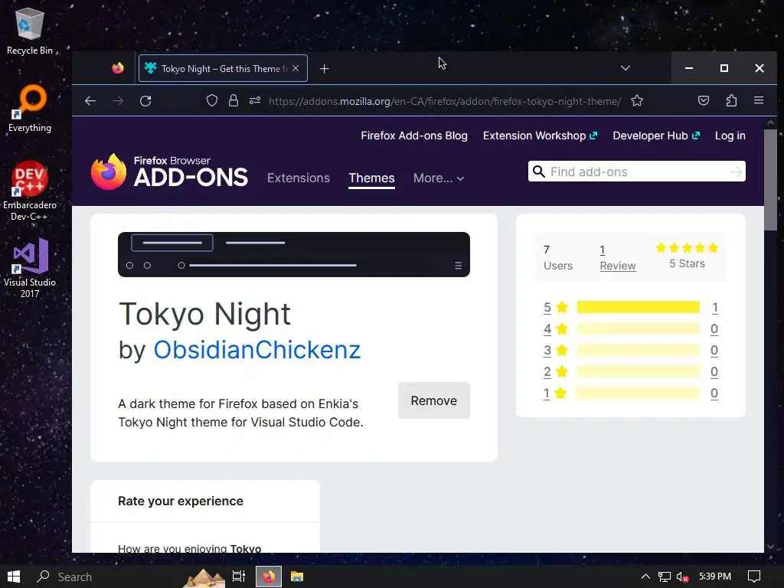
Task: Click the Tokyo Night theme preview image
Action: 294,254
